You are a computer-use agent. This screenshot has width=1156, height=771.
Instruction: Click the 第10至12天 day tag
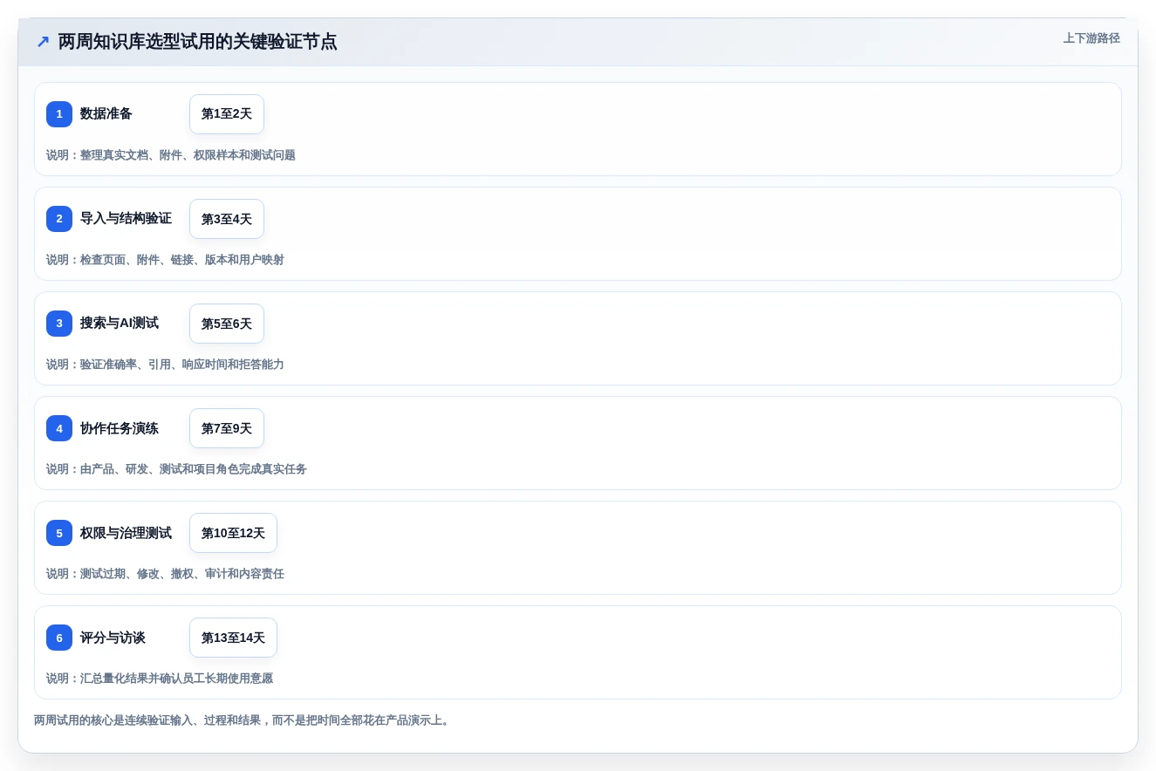233,533
